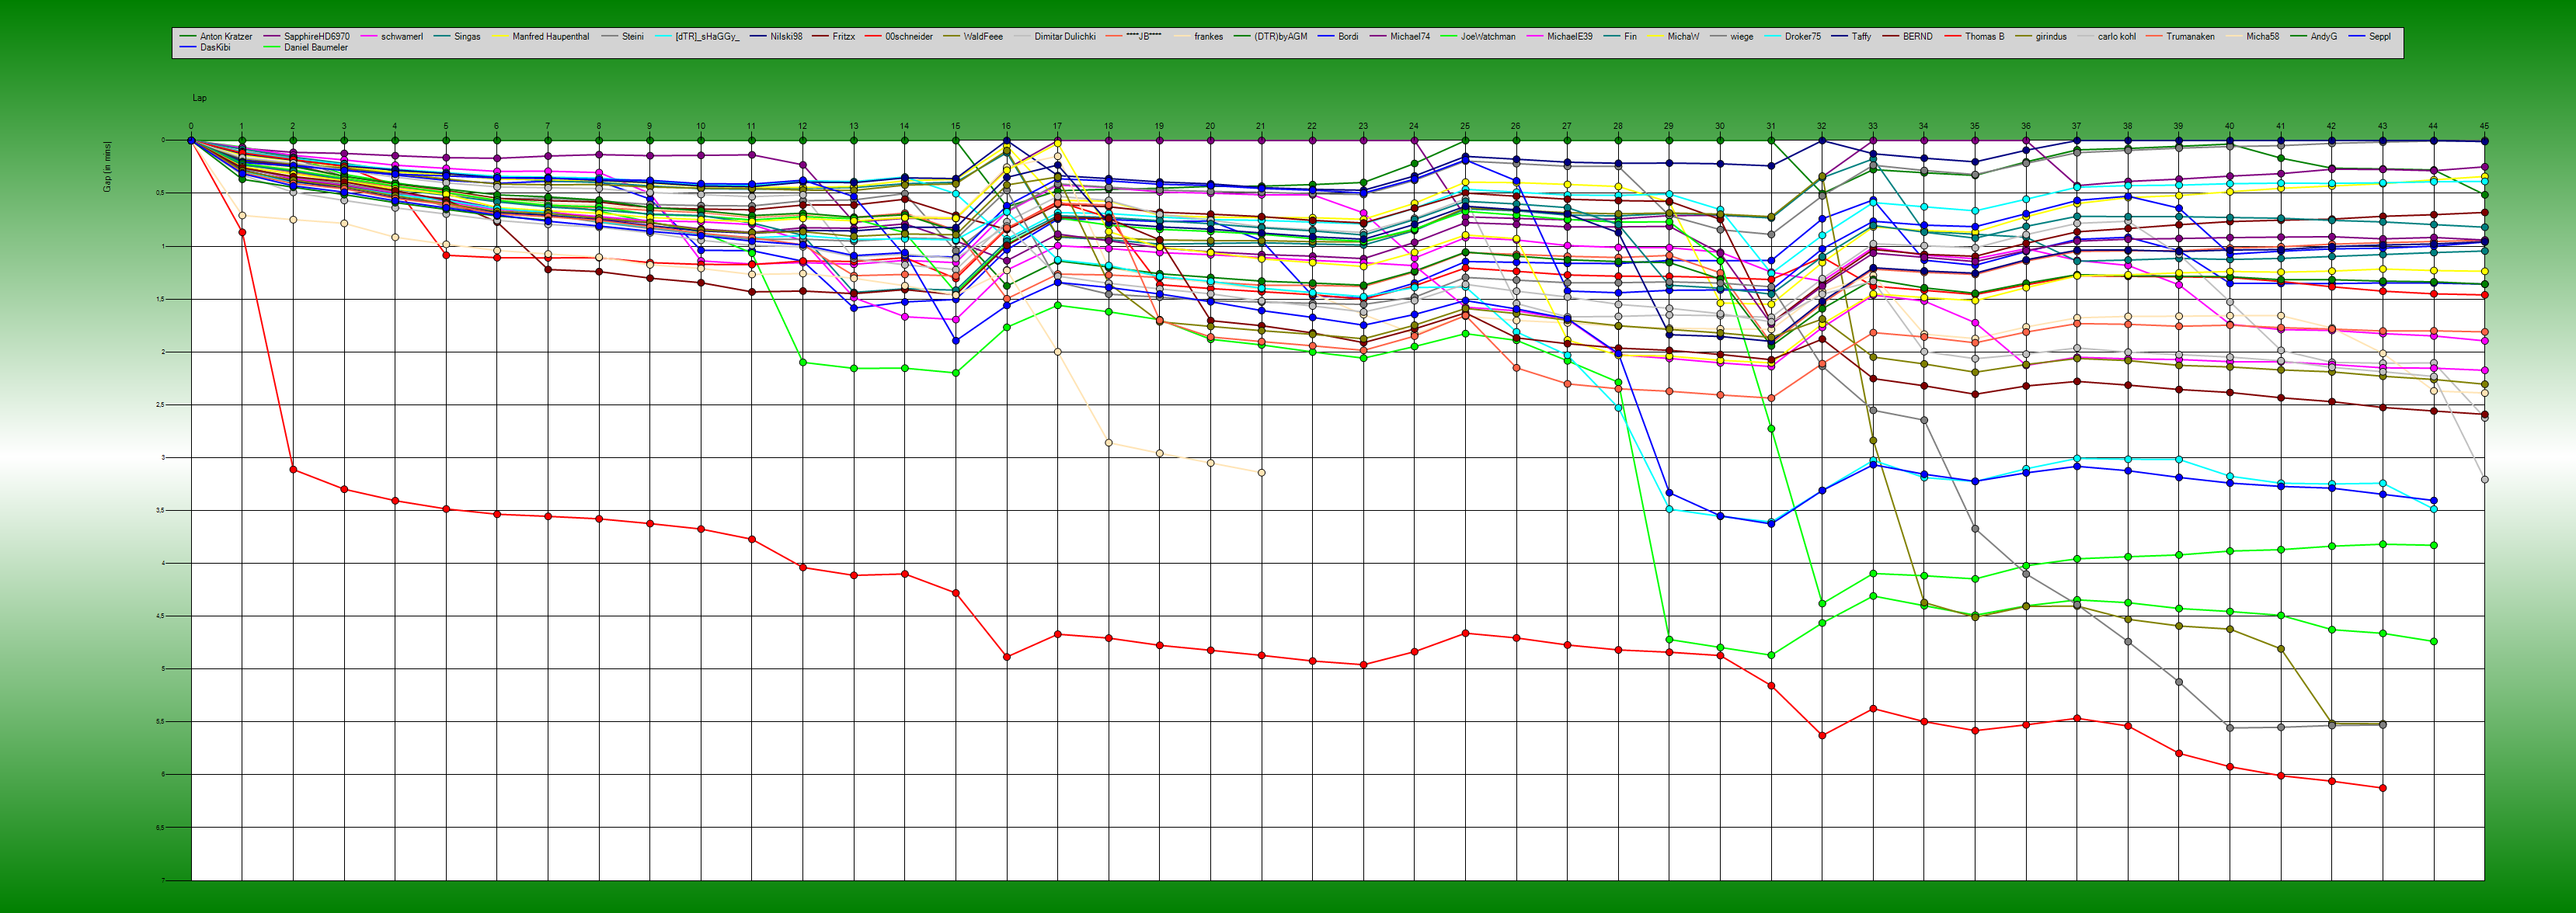Click lap number 31 on top axis
This screenshot has height=913, width=2576.
coord(1771,127)
